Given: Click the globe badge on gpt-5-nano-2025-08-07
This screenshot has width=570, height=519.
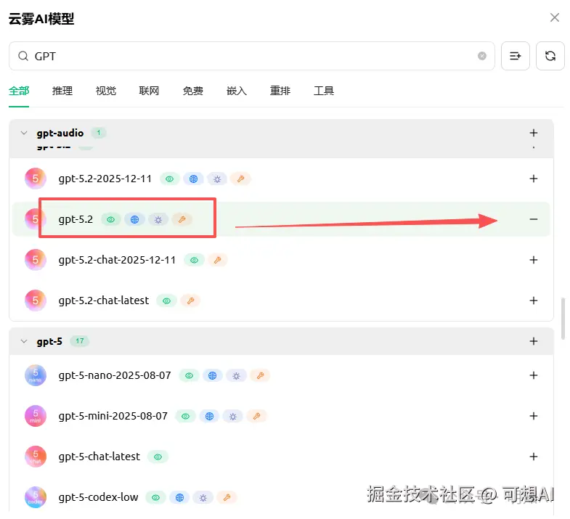Looking at the screenshot, I should pyautogui.click(x=212, y=376).
